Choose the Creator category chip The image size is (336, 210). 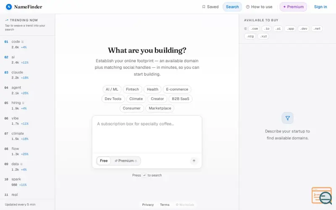click(x=157, y=99)
